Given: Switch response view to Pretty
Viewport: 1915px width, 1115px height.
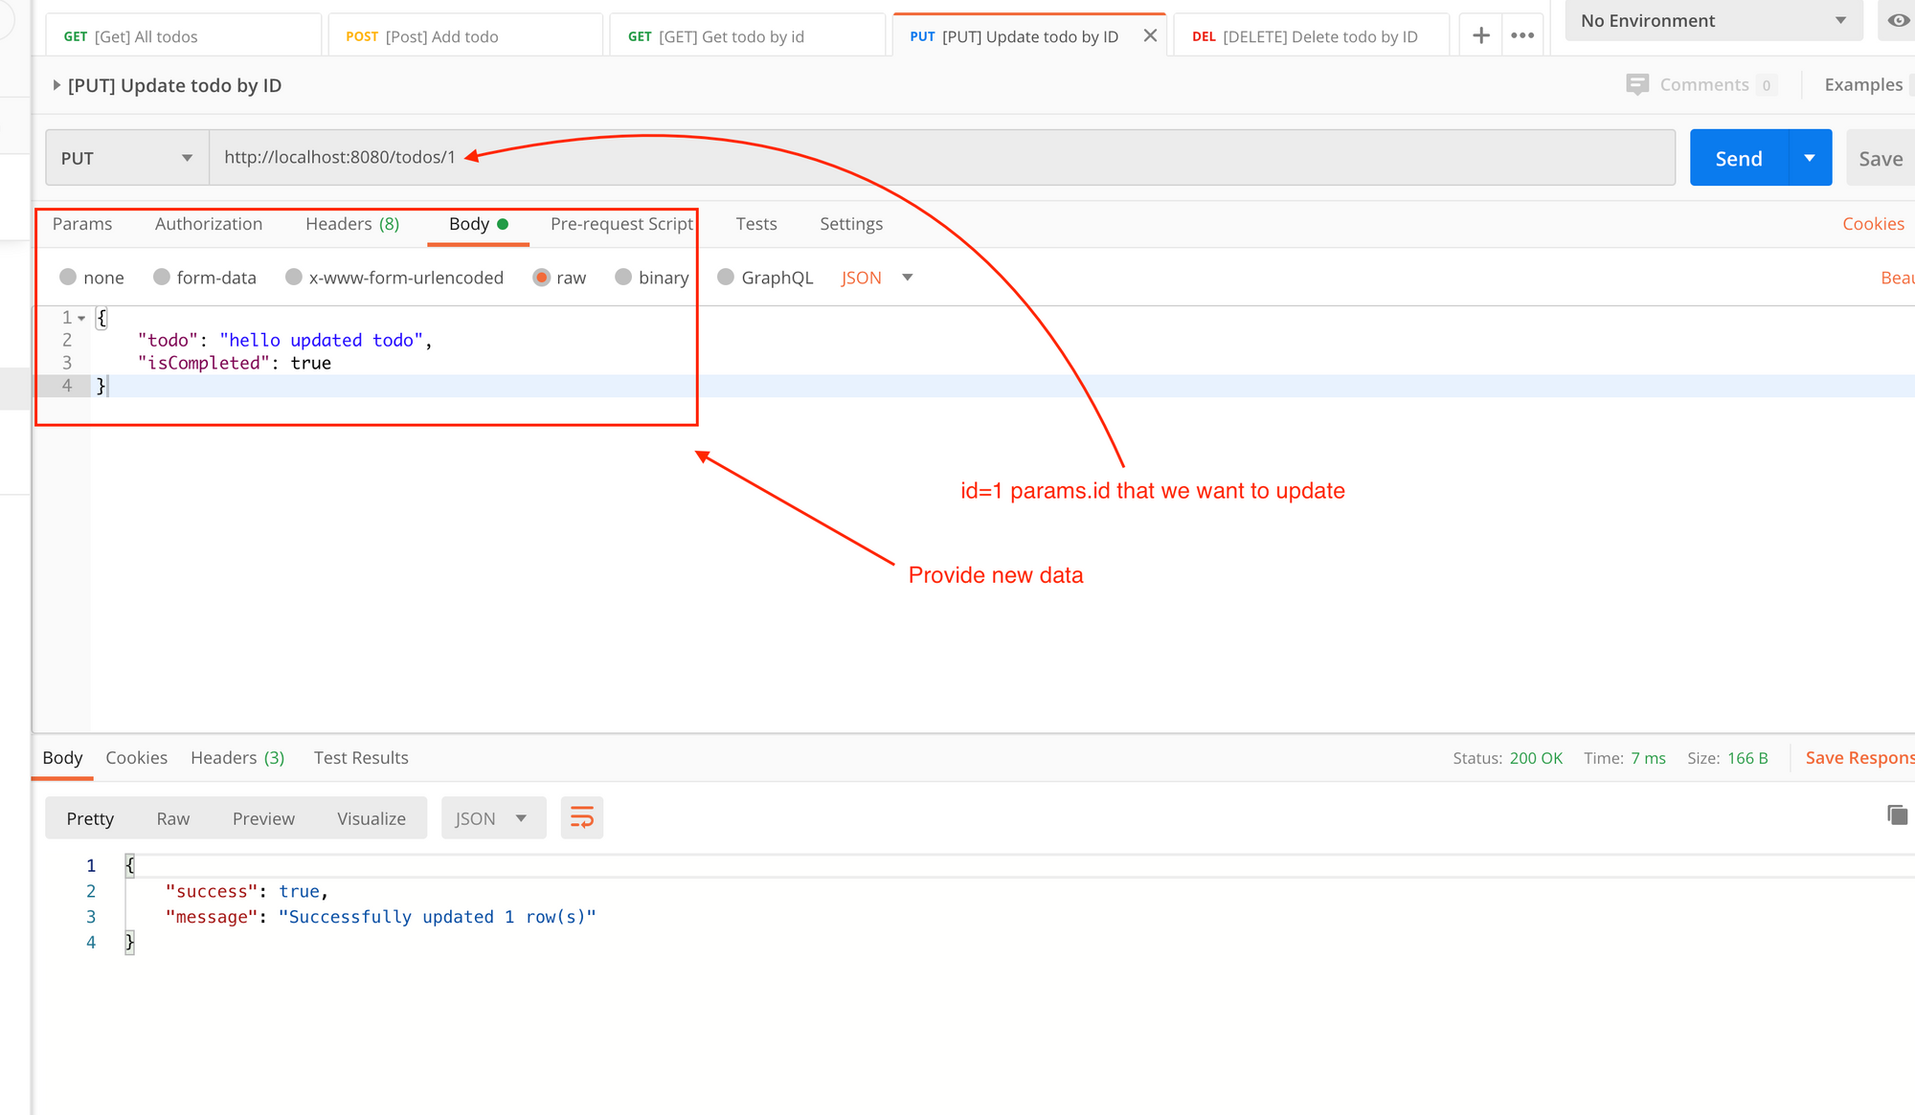Looking at the screenshot, I should coord(90,818).
